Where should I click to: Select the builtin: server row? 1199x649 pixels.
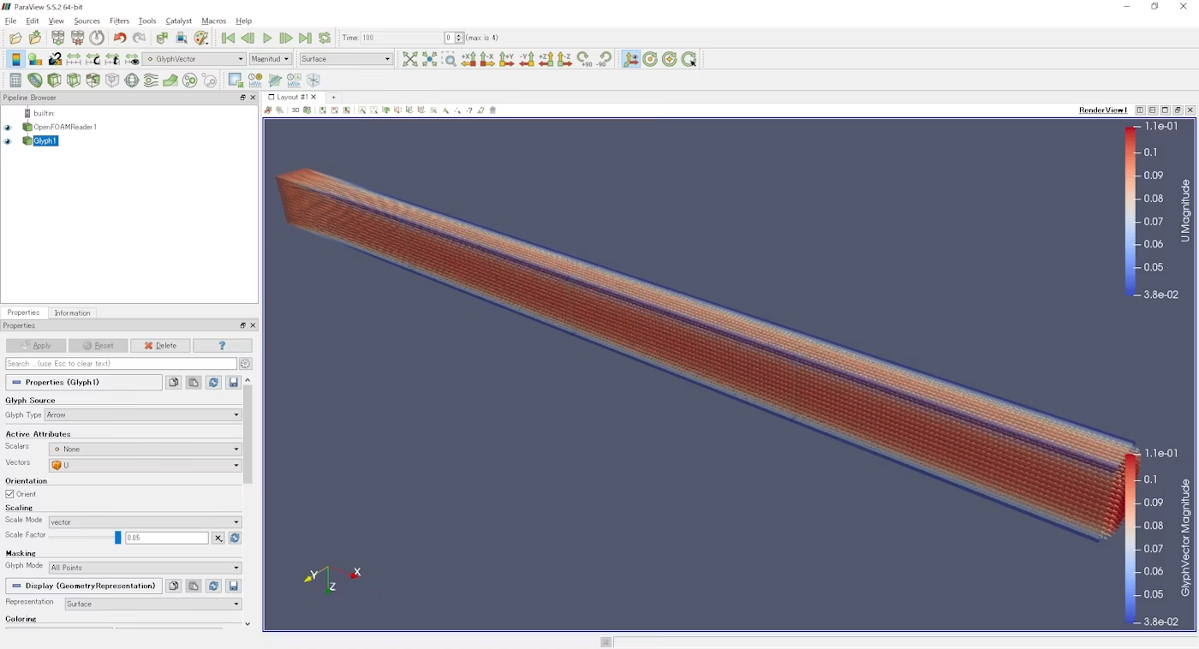44,113
